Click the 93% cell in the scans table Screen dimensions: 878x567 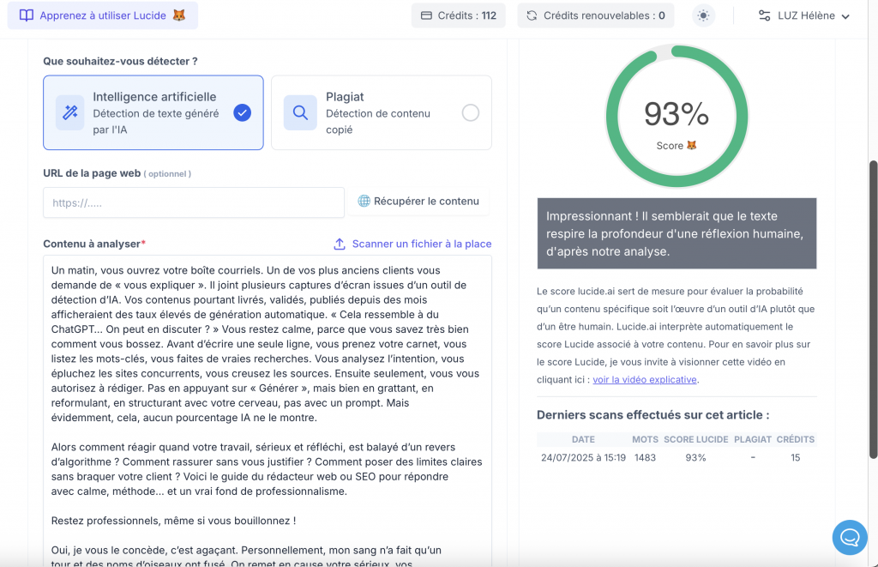tap(696, 458)
